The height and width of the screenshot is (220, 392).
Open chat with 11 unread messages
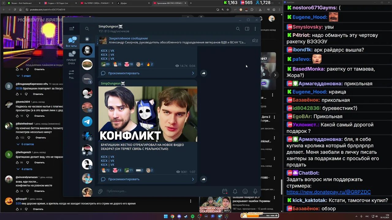(87, 107)
